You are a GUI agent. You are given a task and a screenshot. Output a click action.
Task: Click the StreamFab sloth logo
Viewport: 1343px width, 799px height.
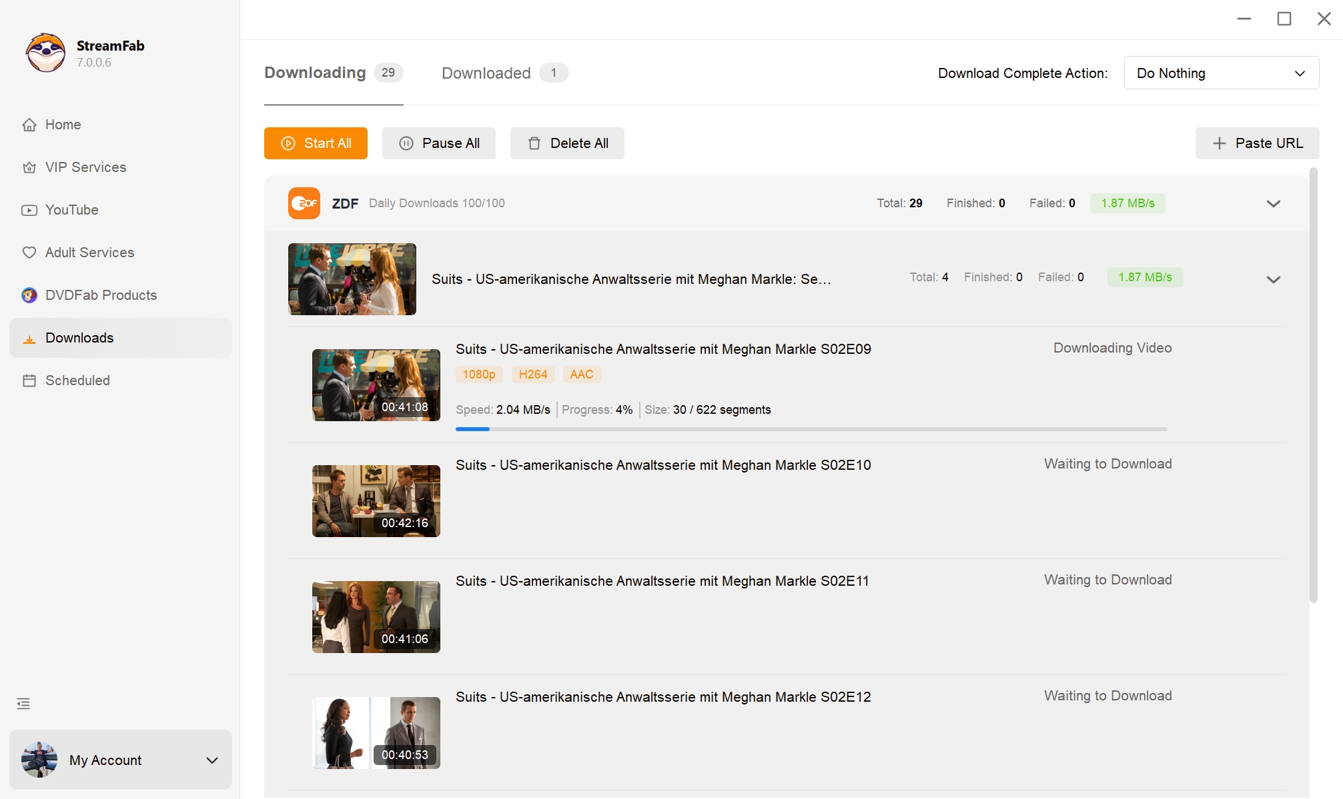coord(45,53)
